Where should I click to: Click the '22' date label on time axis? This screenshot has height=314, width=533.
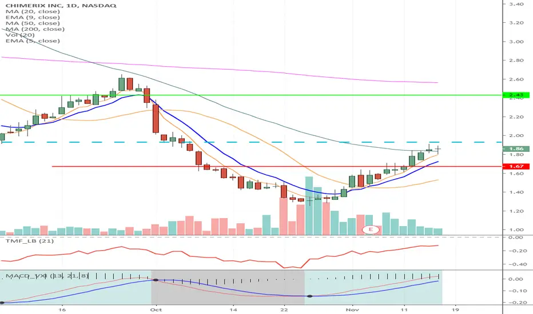click(x=284, y=309)
